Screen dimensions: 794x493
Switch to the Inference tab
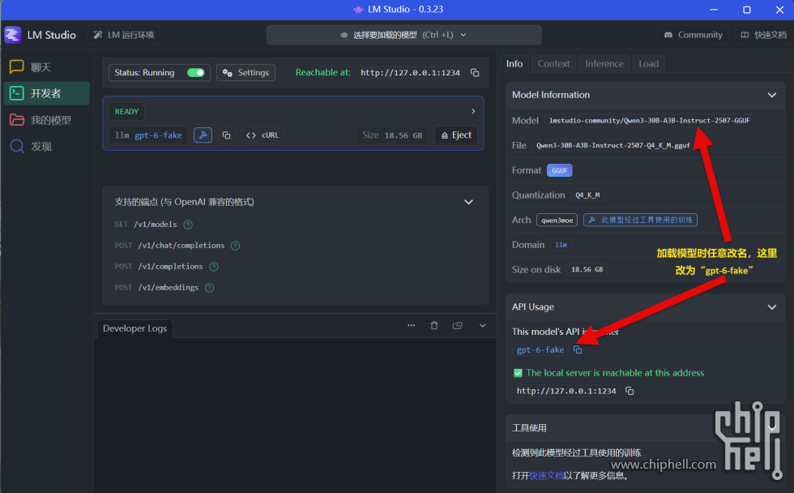(x=604, y=64)
